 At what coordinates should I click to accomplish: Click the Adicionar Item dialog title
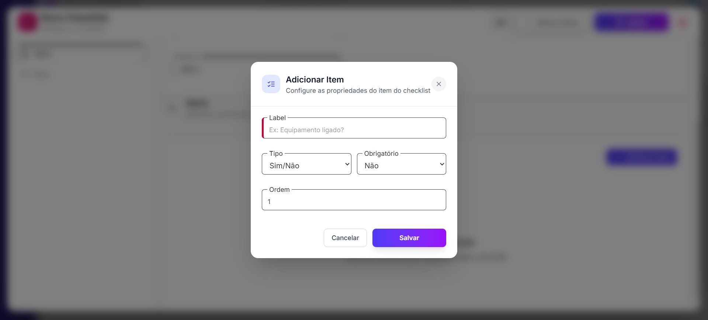315,80
